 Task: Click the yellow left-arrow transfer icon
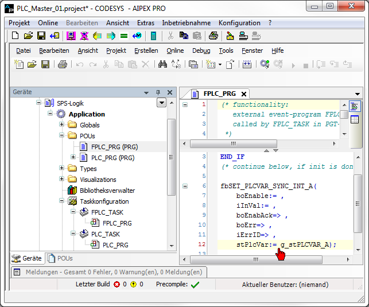pyautogui.click(x=97, y=36)
